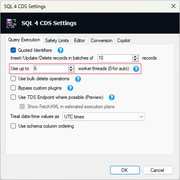Open help icon for TDS Endpoint option
The height and width of the screenshot is (180, 180).
point(112,97)
